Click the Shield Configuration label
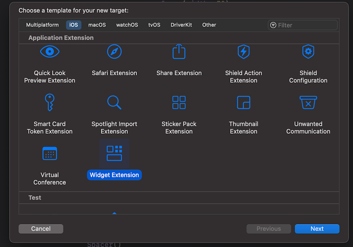This screenshot has height=247, width=353. [x=308, y=77]
